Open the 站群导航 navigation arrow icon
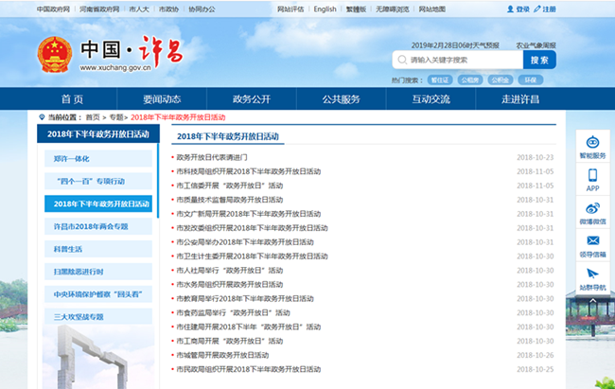 [592, 274]
